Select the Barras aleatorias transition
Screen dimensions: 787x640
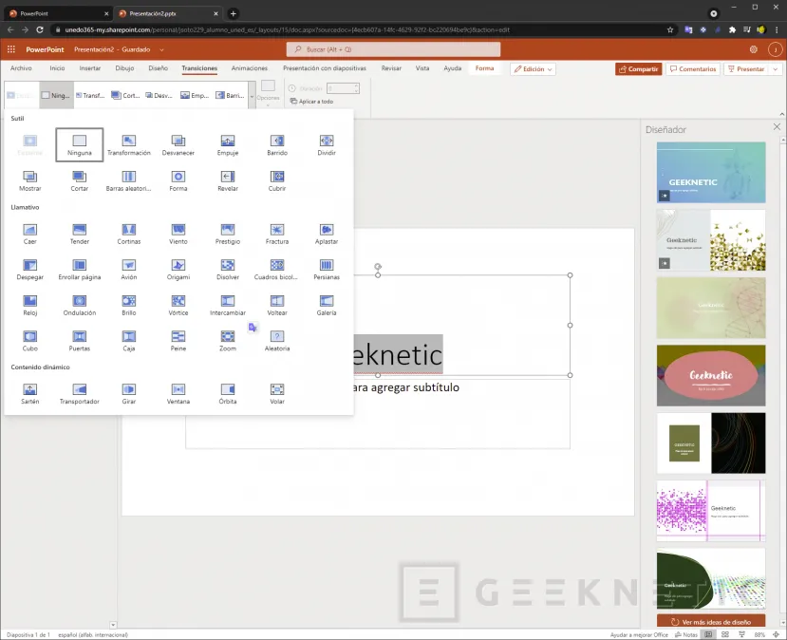[x=128, y=180]
